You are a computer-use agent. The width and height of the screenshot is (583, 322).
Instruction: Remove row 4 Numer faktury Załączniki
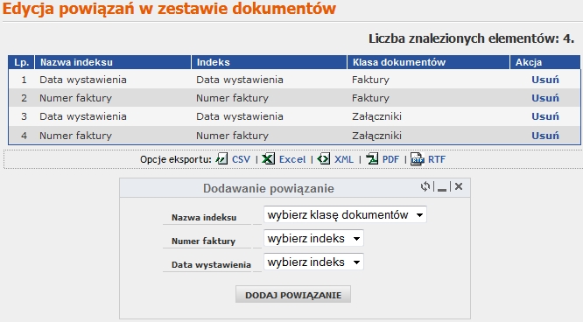tap(545, 136)
